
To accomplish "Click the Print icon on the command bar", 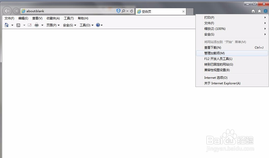I will pos(37,25).
